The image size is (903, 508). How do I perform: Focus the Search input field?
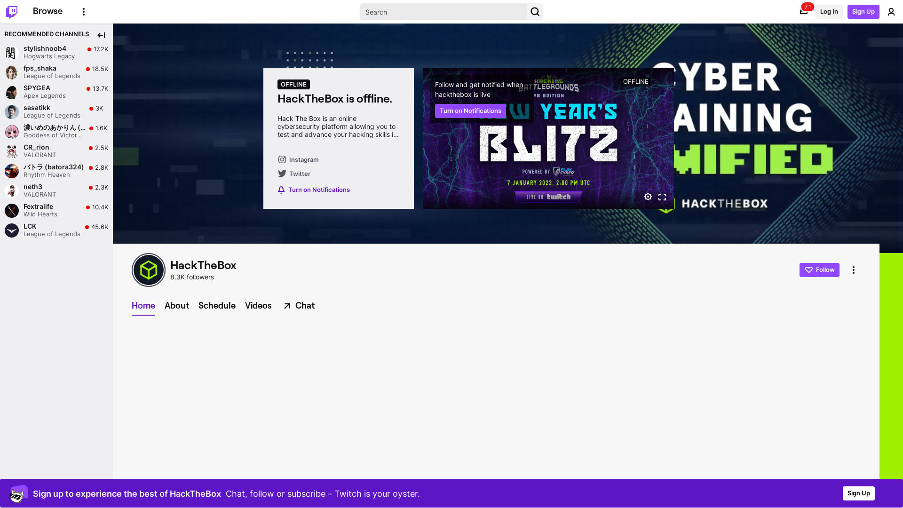[443, 12]
